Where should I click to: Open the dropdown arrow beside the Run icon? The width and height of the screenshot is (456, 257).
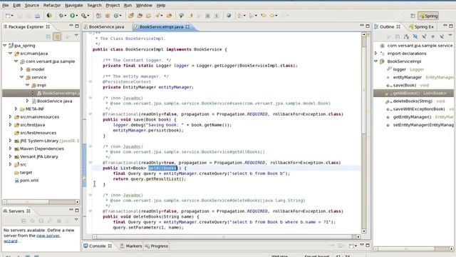coord(77,16)
